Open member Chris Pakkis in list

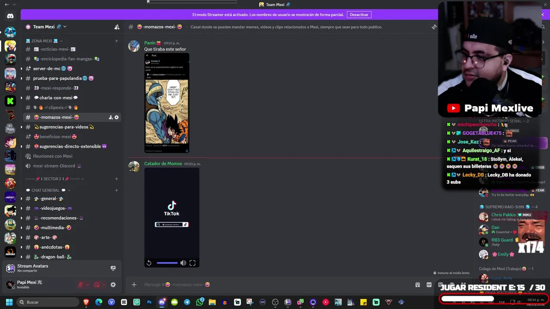point(504,215)
